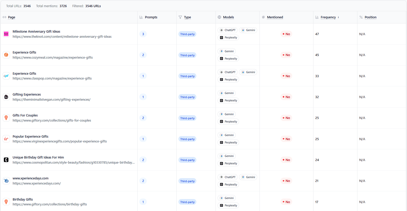Image resolution: width=407 pixels, height=211 pixels.
Task: Click the globe icon beside Models header
Action: (x=219, y=17)
